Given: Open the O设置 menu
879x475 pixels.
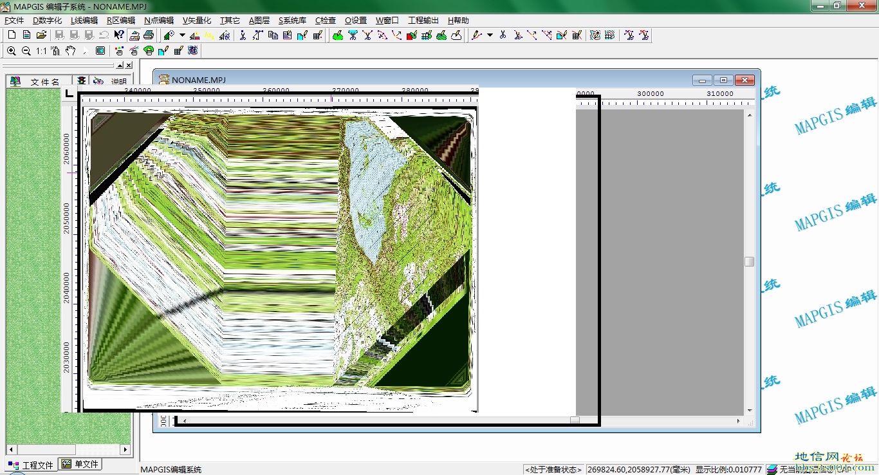Looking at the screenshot, I should coord(356,21).
